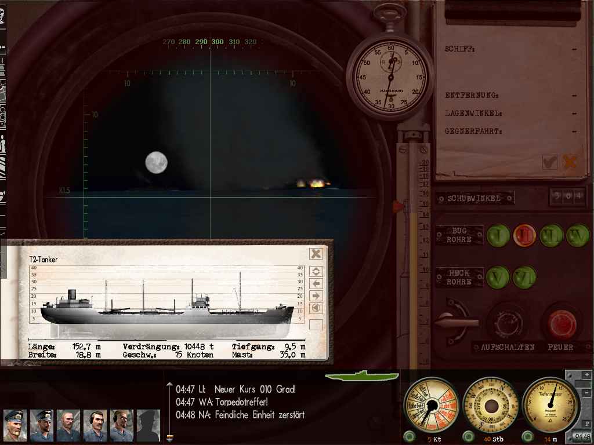Confirm notepad data with the check mark
594x445 pixels.
pos(550,162)
